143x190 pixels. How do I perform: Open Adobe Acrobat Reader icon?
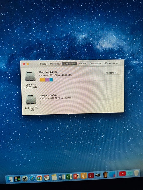pyautogui.click(x=91, y=176)
